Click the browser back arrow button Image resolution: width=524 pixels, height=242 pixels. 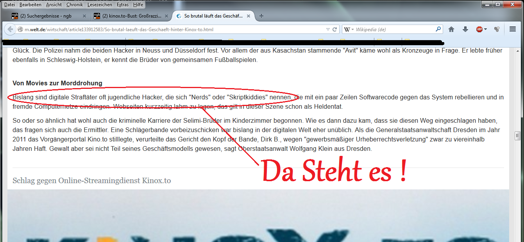click(x=10, y=30)
